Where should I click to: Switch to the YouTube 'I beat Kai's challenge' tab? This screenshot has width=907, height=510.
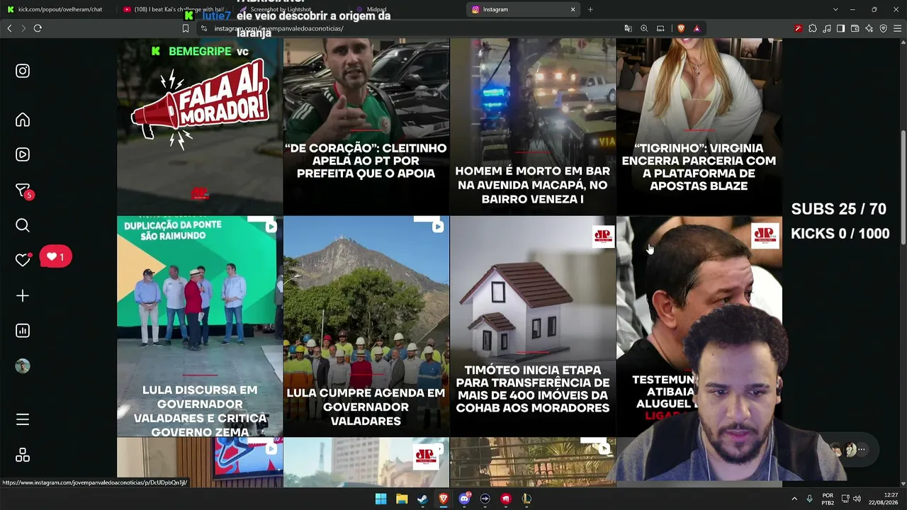[174, 9]
